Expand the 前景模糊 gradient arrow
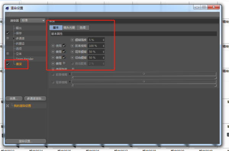 pyautogui.click(x=70, y=74)
